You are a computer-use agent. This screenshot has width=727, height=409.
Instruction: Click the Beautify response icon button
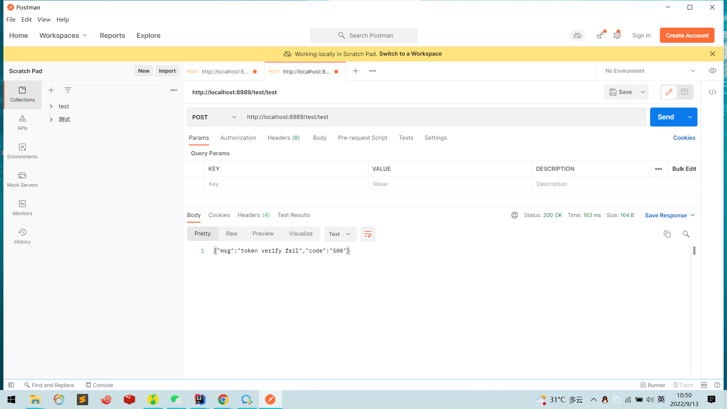pyautogui.click(x=368, y=234)
